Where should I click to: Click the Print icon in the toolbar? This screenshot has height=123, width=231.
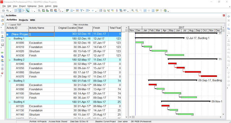[x=3, y=10]
